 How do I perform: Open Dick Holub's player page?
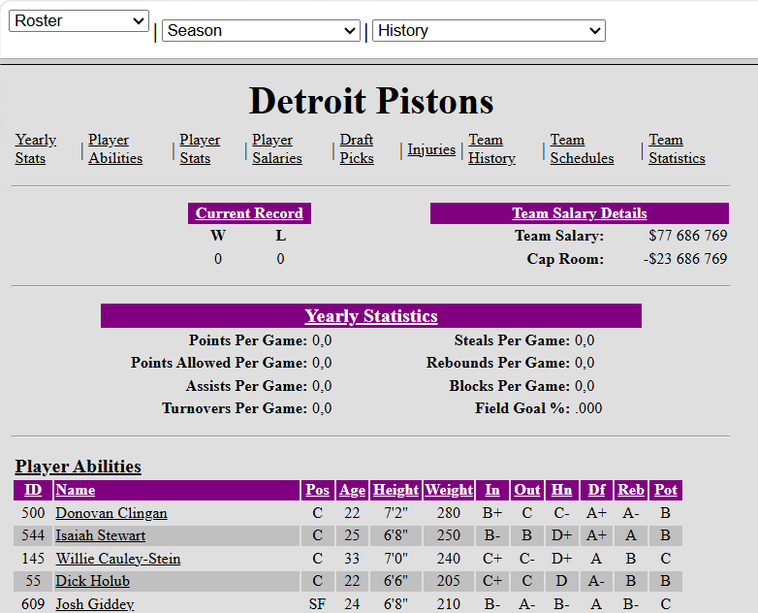(x=92, y=581)
